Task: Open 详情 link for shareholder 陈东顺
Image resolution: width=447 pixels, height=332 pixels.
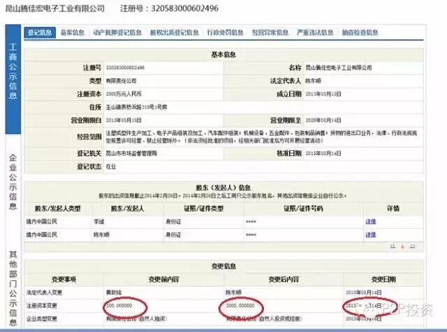Action: coord(371,235)
